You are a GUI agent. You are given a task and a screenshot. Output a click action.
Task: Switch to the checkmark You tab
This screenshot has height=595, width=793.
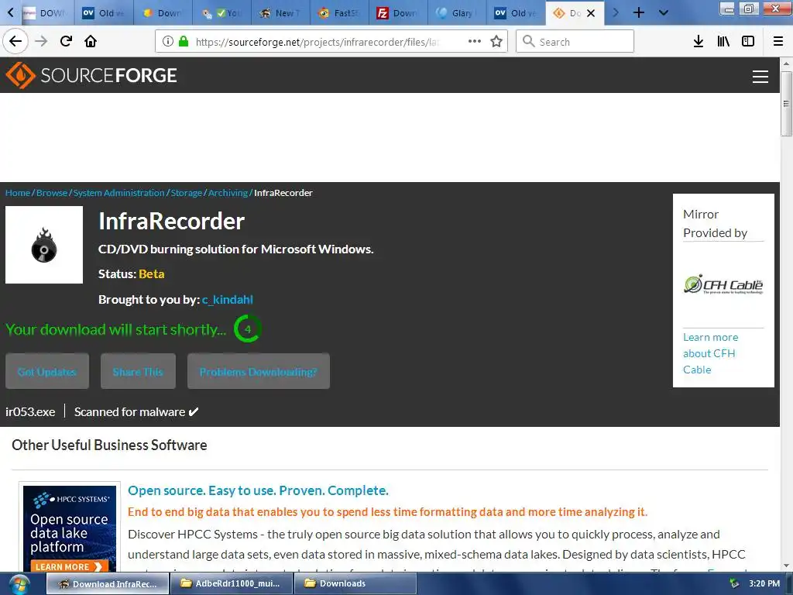point(221,13)
